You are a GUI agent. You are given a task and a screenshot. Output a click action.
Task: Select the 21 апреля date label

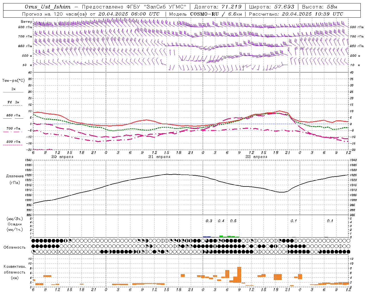159,157
